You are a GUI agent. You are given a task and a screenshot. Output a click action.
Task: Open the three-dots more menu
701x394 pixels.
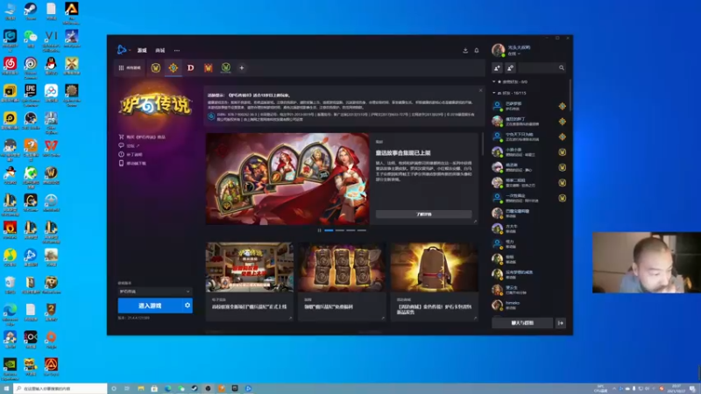click(177, 51)
